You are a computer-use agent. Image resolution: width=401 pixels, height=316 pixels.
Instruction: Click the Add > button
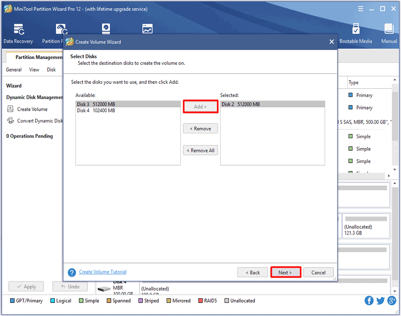point(200,107)
